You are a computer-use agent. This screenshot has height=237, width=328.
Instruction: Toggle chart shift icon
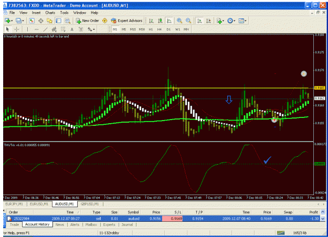[208, 20]
